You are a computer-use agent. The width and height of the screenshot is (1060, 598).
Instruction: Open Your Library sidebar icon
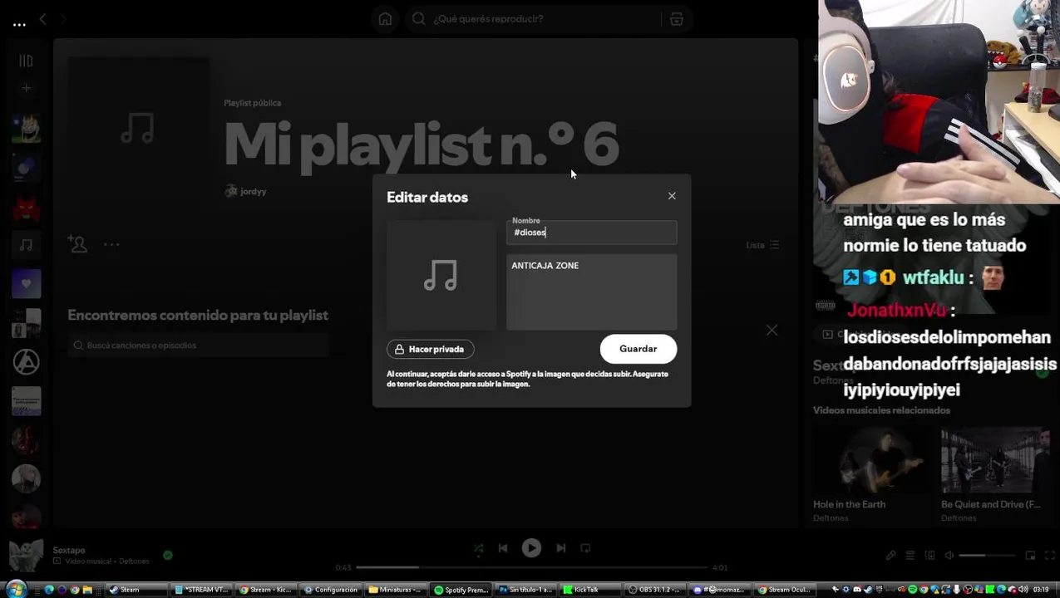[26, 61]
